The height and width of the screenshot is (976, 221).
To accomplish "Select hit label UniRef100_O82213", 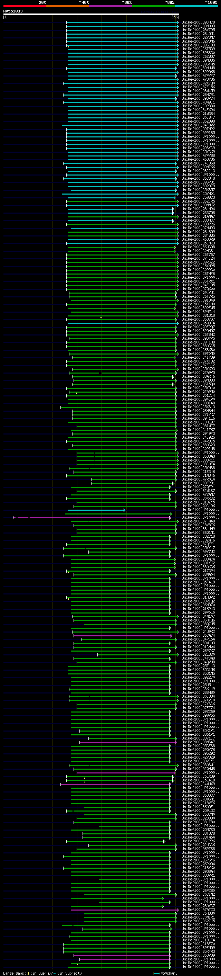I will (198, 171).
